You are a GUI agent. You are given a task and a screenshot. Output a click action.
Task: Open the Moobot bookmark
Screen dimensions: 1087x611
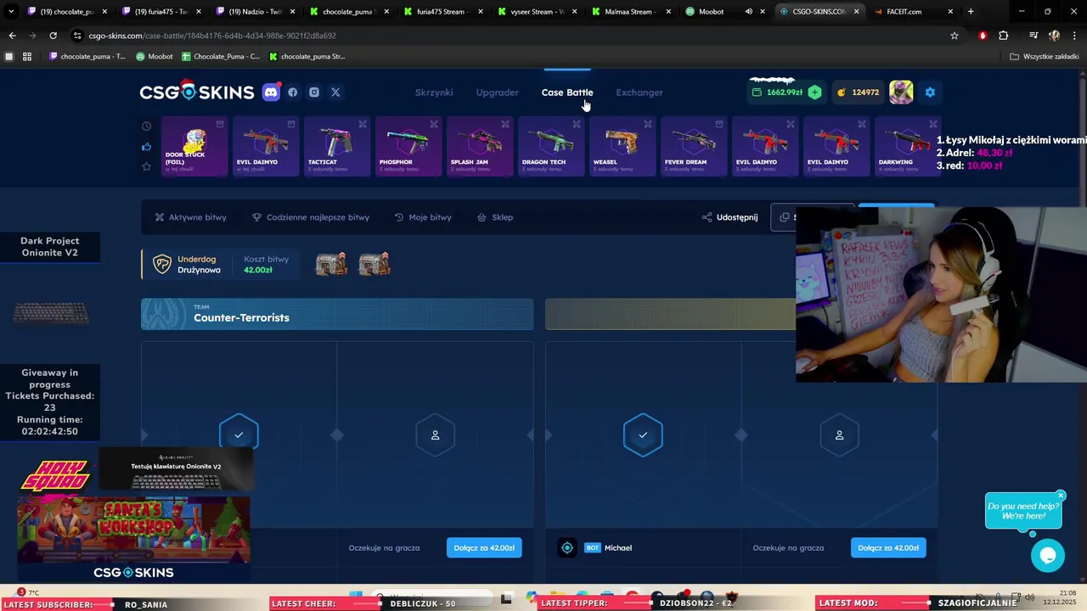155,57
